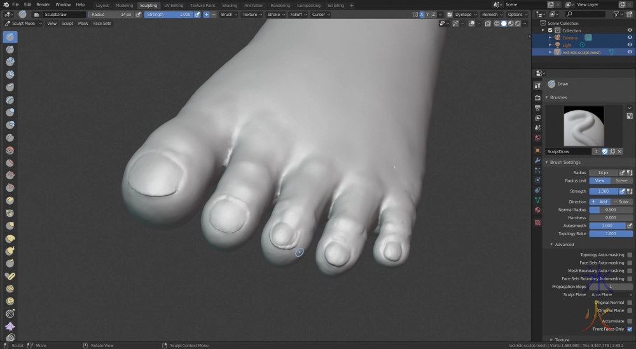Click the fake user shield icon for SculptDraw
This screenshot has height=349, width=636.
605,151
